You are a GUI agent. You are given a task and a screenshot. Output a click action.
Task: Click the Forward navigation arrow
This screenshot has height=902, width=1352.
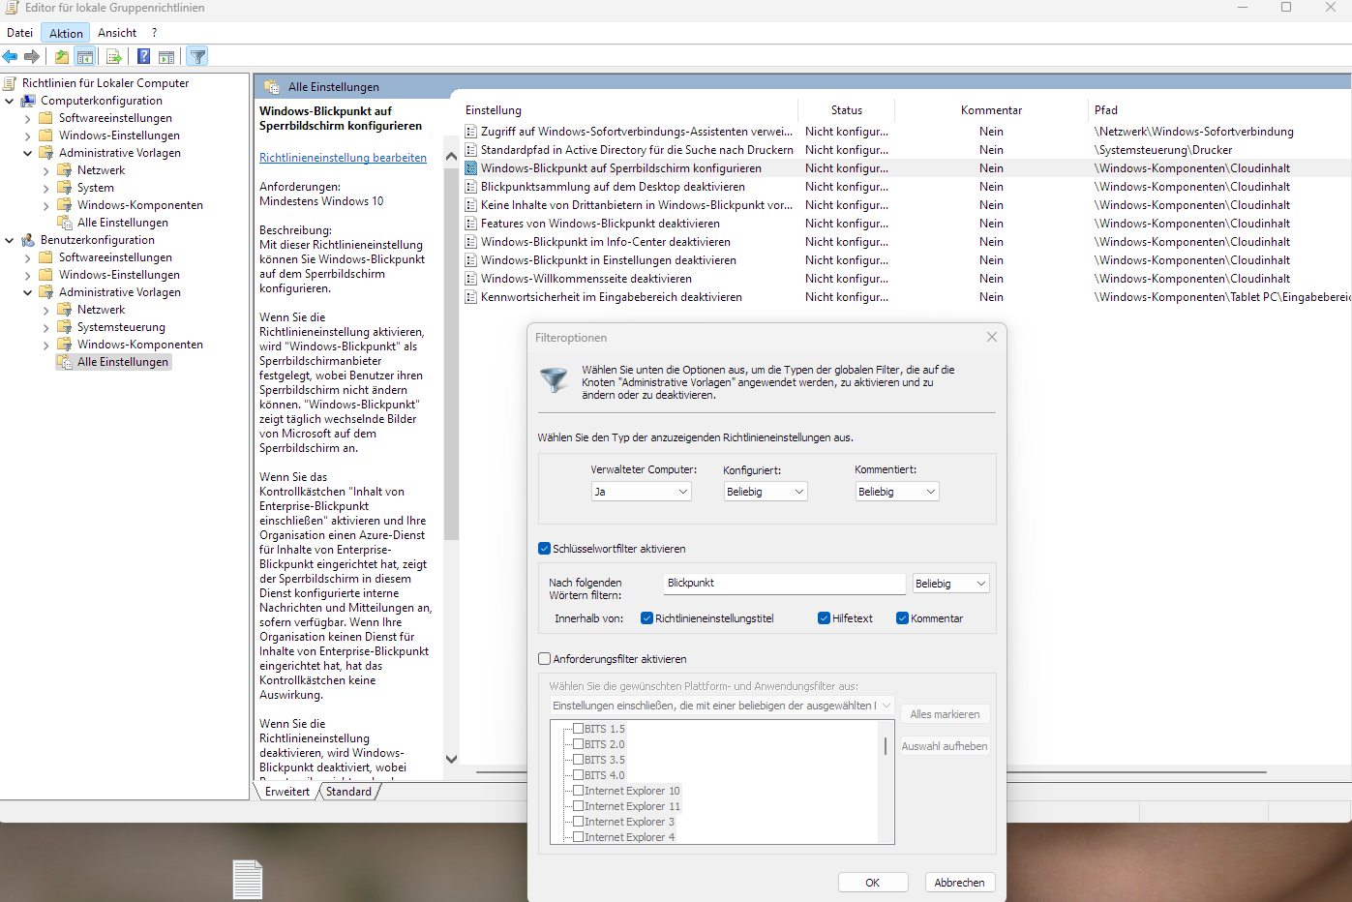[x=31, y=56]
